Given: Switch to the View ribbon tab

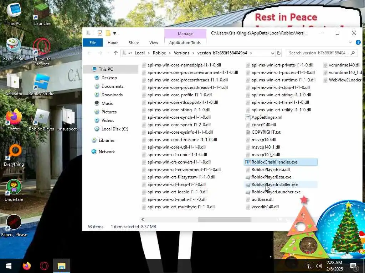Looking at the screenshot, I should 154,43.
